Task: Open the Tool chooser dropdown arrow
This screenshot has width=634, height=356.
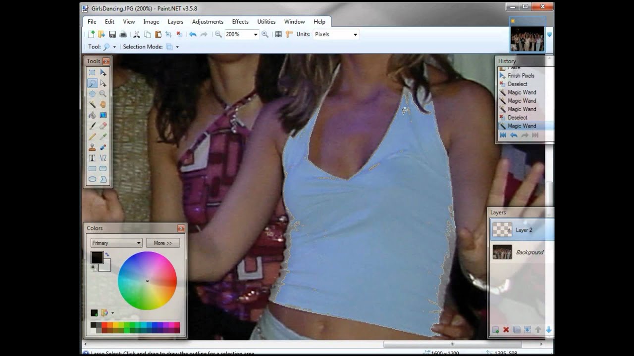Action: coord(114,47)
